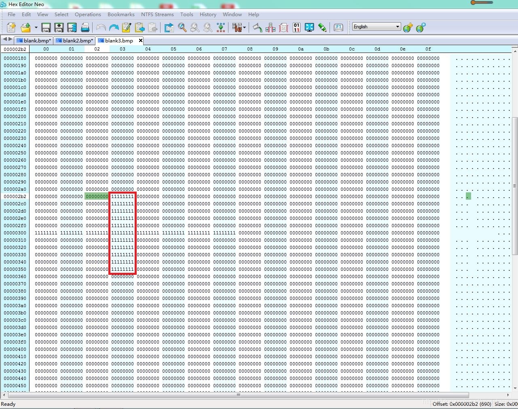
Task: Open the Tools menu
Action: coord(186,14)
